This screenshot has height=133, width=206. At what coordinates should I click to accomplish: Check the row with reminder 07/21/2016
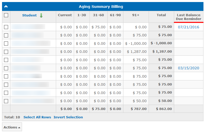[6, 27]
